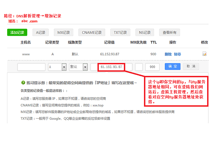Image resolution: width=214 pixels, height=143 pixels.
Task: Delete the www record via 删除
Action: coord(168,54)
